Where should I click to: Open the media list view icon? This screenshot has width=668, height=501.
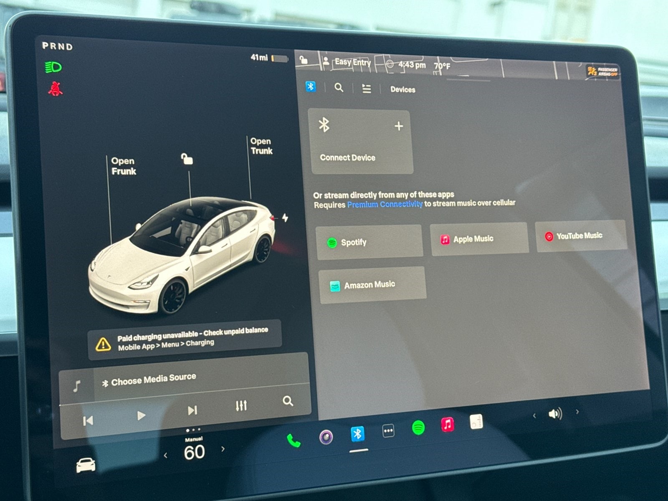[366, 89]
